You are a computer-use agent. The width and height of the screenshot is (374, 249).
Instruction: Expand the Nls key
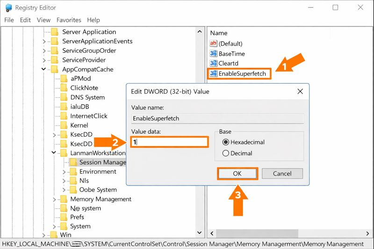pos(64,181)
